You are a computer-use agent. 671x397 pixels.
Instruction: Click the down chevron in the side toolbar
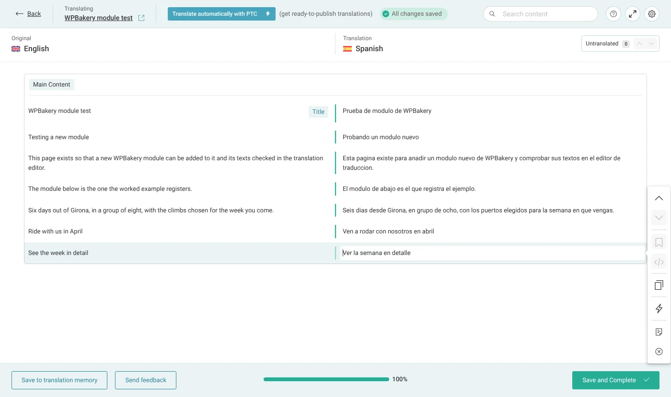[659, 218]
